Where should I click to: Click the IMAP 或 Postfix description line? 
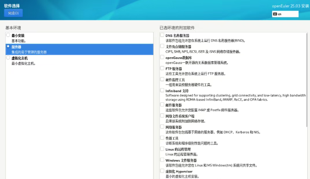(202, 110)
